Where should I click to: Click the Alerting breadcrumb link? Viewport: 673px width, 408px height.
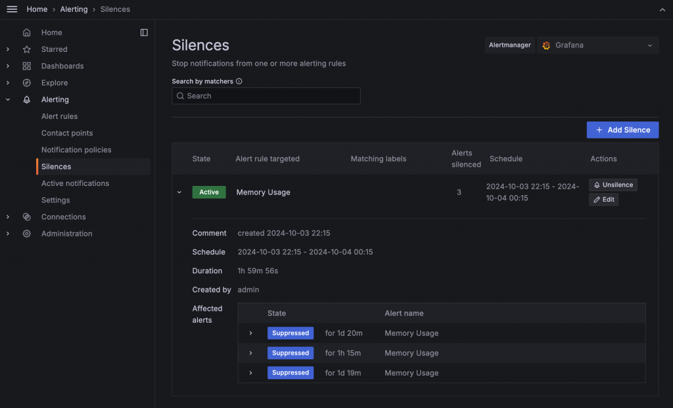click(x=74, y=9)
